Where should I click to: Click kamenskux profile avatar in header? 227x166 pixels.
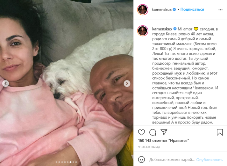click(x=143, y=10)
